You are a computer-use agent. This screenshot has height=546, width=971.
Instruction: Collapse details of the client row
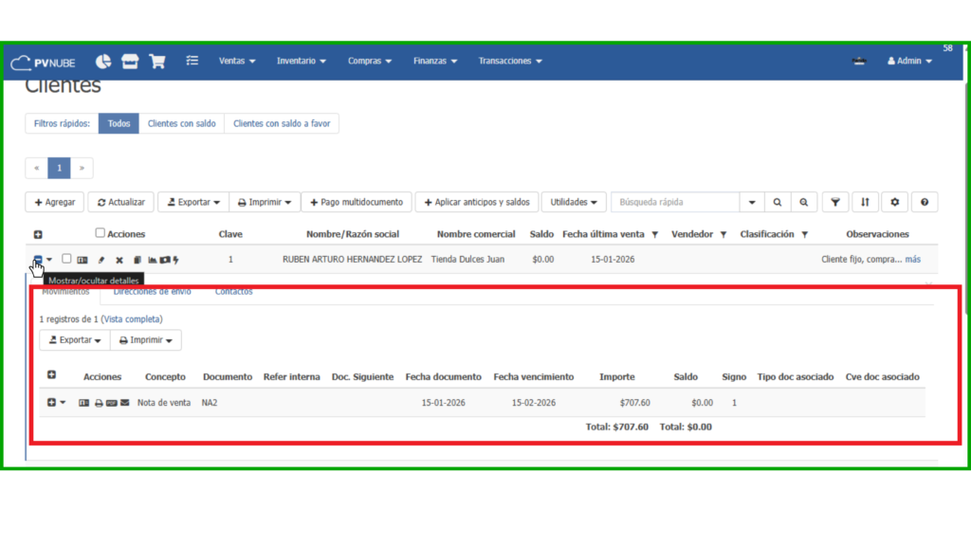[38, 259]
